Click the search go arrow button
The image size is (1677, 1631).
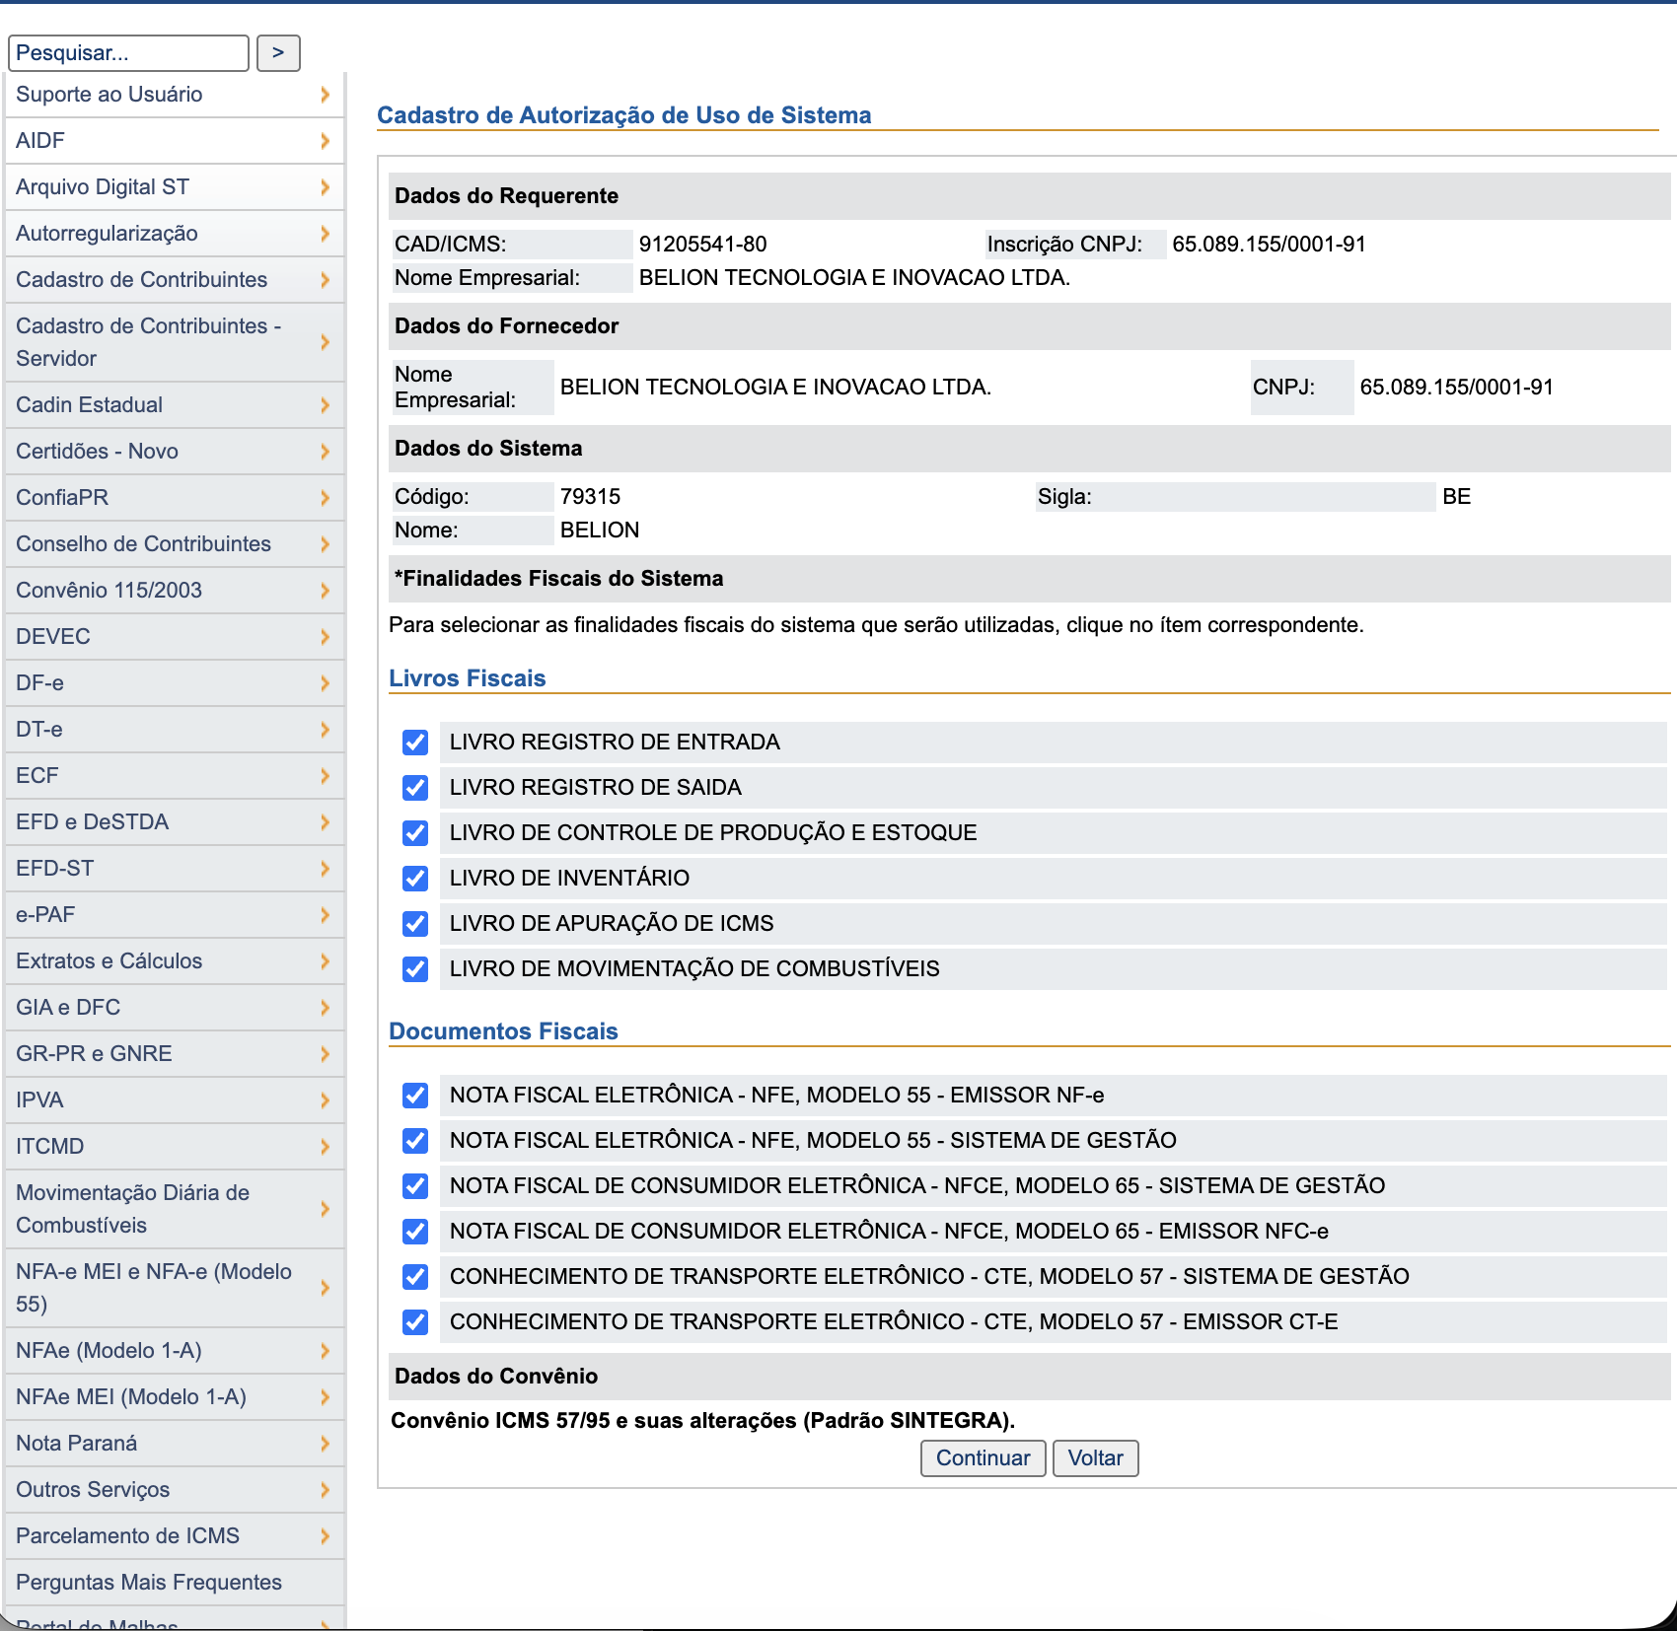(x=278, y=53)
